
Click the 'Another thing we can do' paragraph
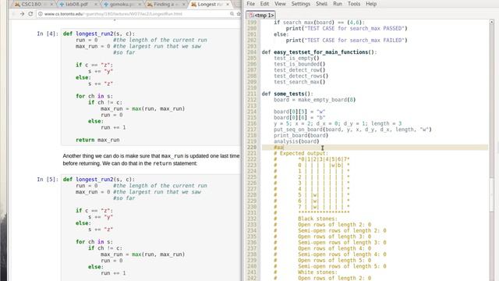coord(151,159)
